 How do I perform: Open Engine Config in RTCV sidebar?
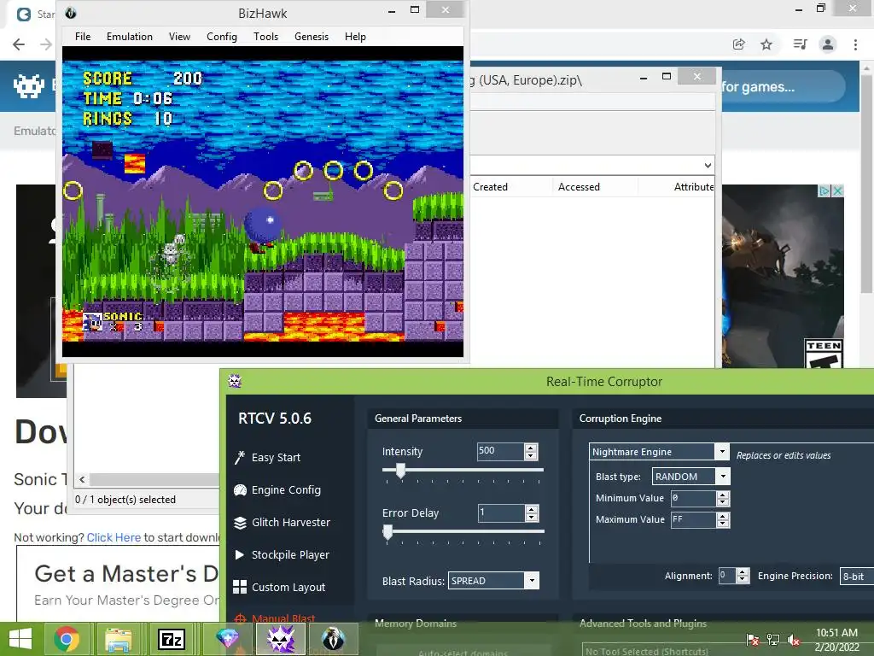[x=277, y=489]
